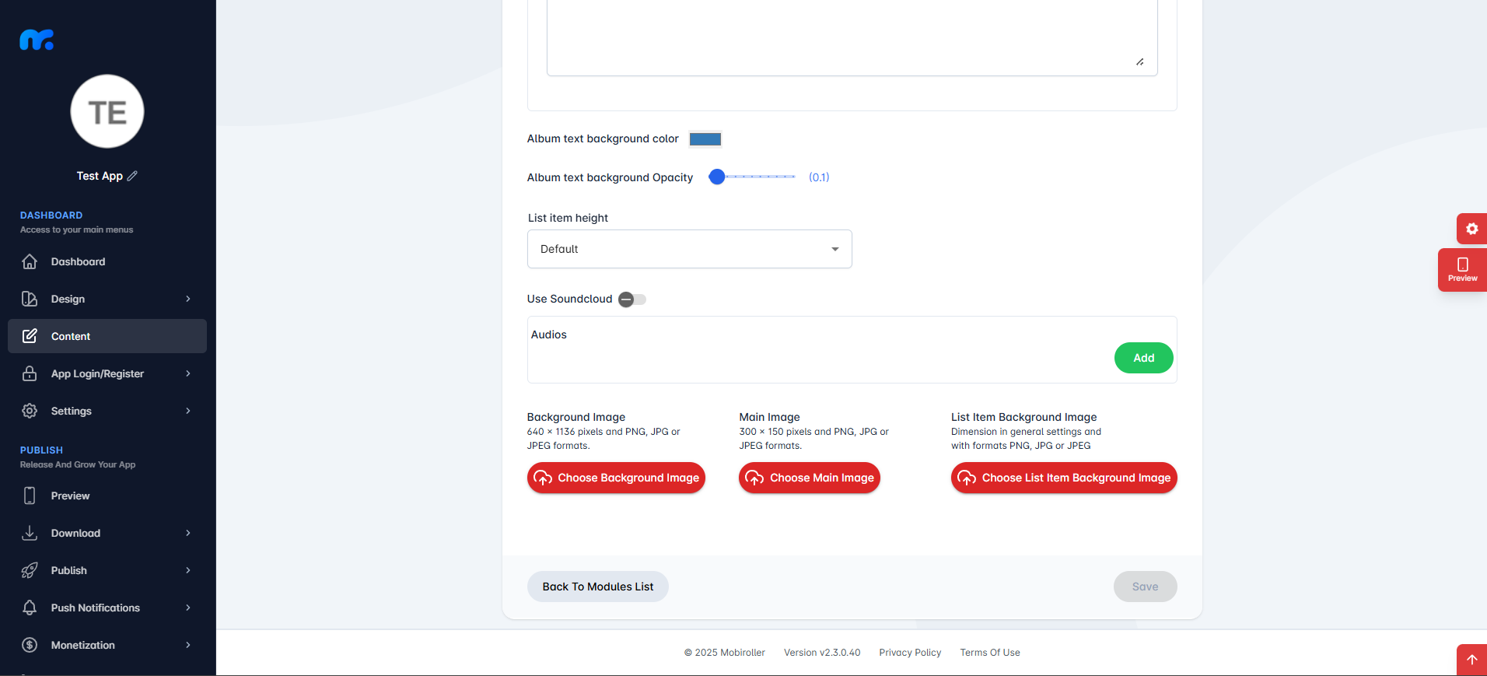Select the Content menu item
Image resolution: width=1487 pixels, height=676 pixels.
(107, 336)
